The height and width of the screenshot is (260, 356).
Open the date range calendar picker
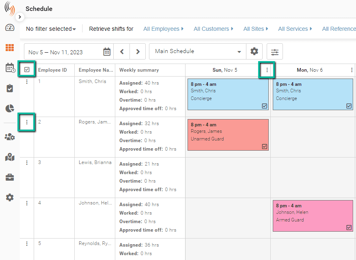click(x=107, y=51)
